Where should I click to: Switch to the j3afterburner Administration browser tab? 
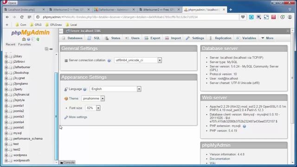115,10
